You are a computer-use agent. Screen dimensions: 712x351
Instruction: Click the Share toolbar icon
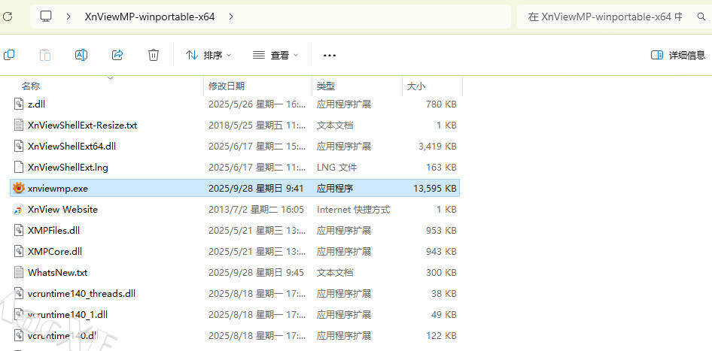(117, 55)
